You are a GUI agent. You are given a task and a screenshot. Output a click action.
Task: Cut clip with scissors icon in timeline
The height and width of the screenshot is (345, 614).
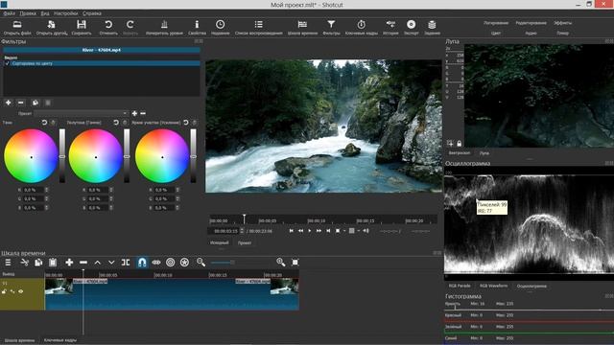click(x=24, y=263)
